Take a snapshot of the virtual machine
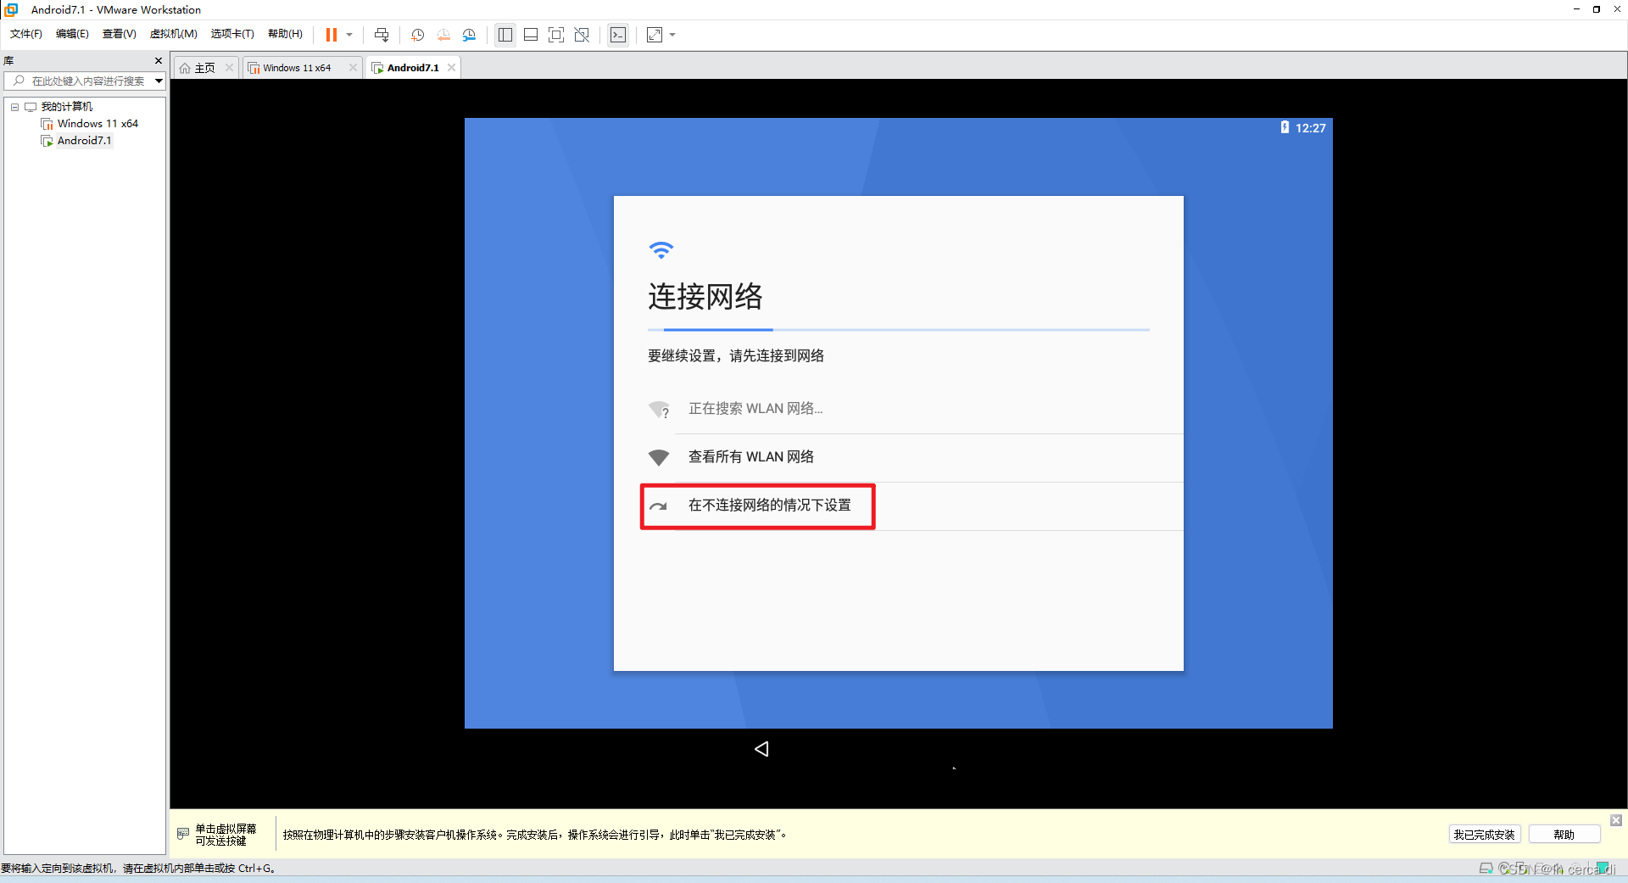The image size is (1628, 883). pyautogui.click(x=418, y=35)
